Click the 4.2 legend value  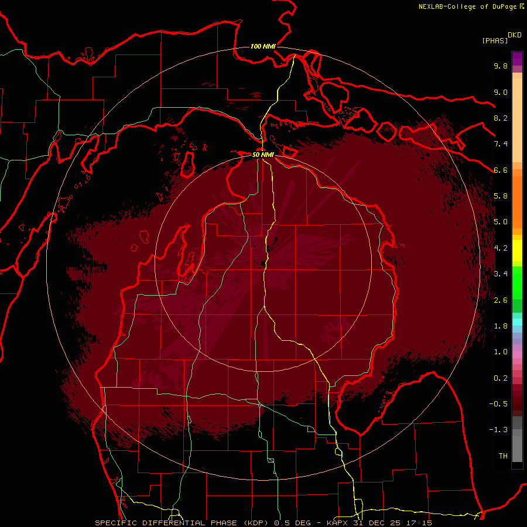click(501, 248)
